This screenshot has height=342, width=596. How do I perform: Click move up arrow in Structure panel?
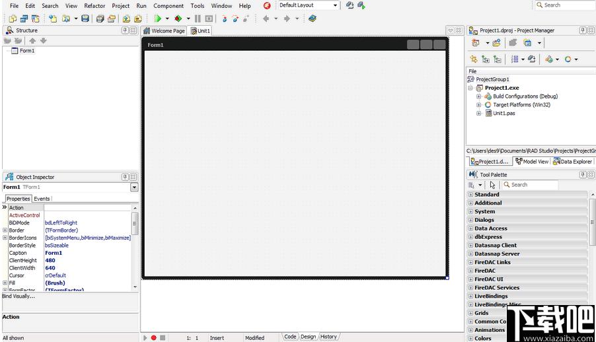(x=32, y=41)
